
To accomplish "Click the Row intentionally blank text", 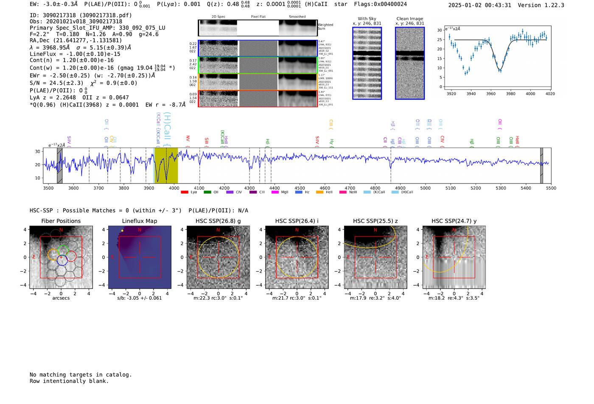I will pos(69,381).
